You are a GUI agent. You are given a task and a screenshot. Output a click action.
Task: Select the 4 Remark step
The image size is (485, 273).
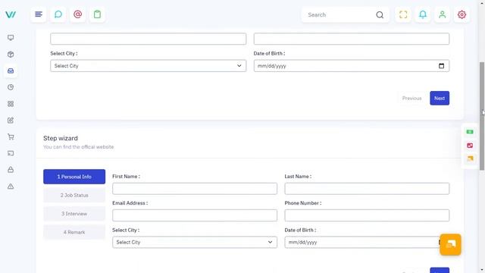(74, 232)
